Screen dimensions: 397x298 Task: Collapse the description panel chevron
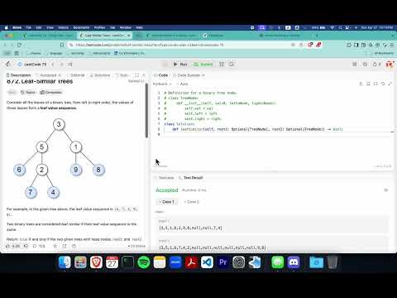coord(144,75)
